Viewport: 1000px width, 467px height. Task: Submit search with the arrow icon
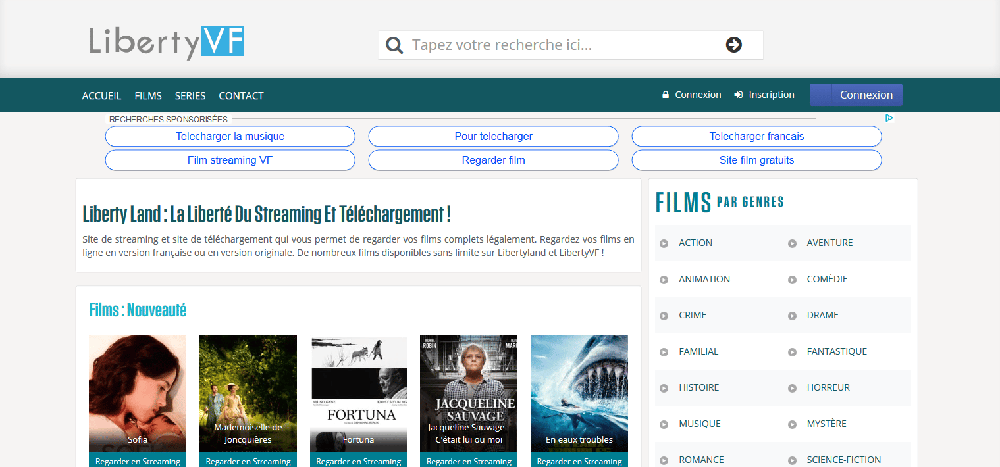[x=734, y=45]
